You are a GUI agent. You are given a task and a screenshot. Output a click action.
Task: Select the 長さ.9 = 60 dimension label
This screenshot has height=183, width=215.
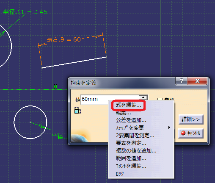64,39
